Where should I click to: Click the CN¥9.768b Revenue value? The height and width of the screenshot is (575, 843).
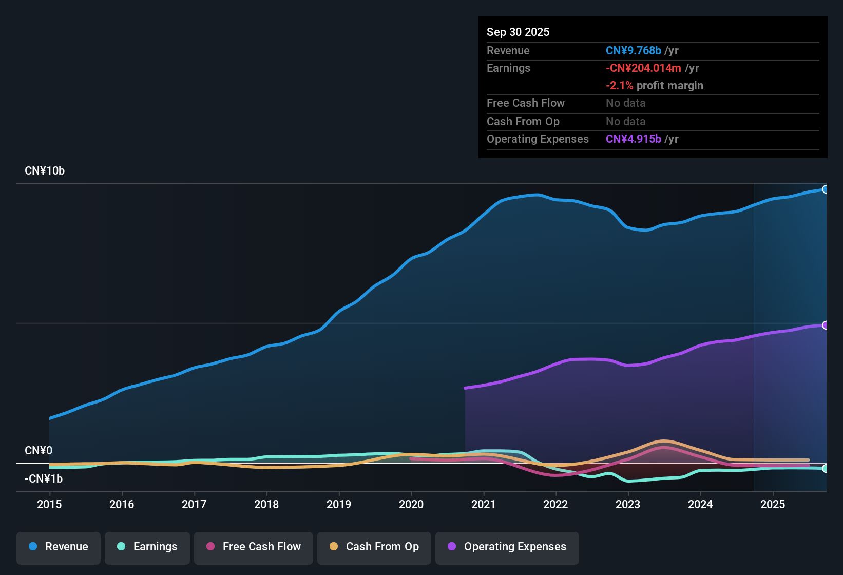pyautogui.click(x=633, y=50)
